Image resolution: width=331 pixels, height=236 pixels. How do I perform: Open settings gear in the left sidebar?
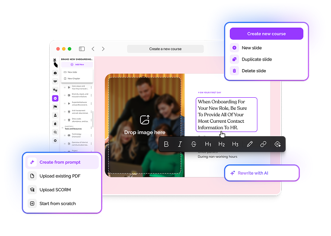55,140
